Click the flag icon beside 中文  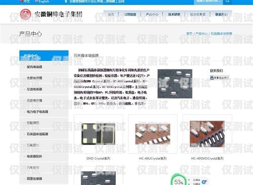(21, 1)
